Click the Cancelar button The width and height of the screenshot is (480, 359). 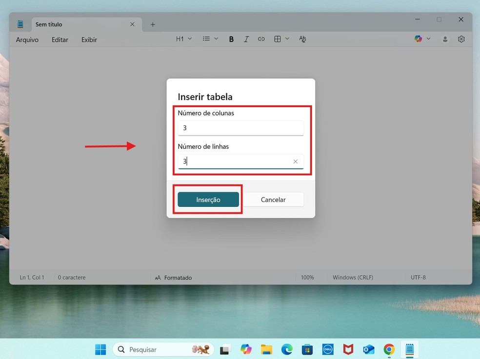tap(273, 199)
